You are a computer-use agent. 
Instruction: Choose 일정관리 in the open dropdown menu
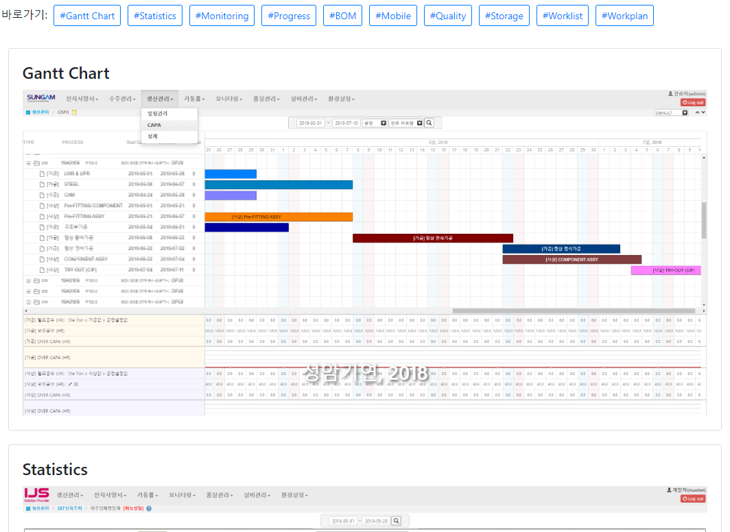click(x=157, y=114)
